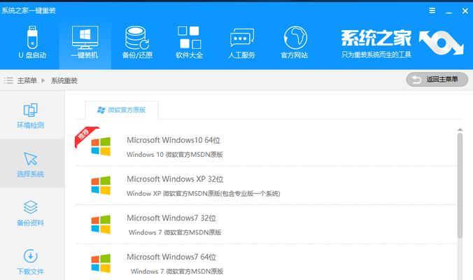Click the 系统之家 logo banner
Screen dimensions: 473x280
point(402,43)
